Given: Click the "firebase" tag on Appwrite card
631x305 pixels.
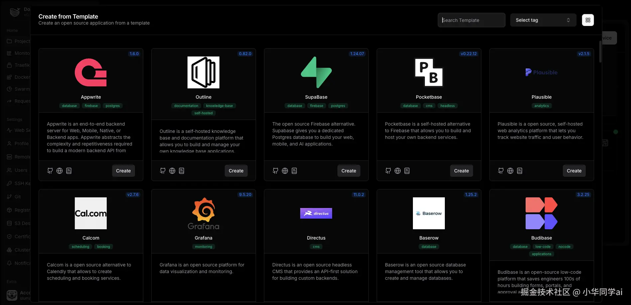Looking at the screenshot, I should point(91,106).
